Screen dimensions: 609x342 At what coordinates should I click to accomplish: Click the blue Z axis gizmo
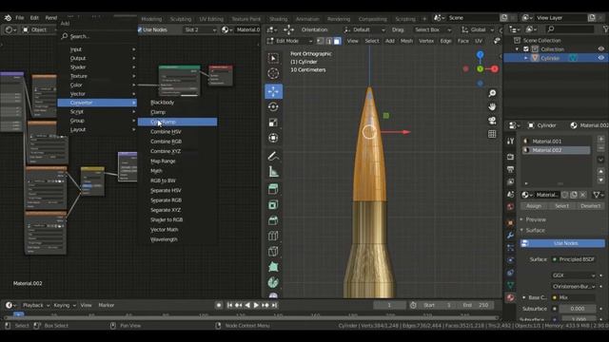pyautogui.click(x=480, y=55)
